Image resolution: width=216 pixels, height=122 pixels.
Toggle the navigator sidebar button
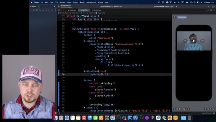click(39, 6)
